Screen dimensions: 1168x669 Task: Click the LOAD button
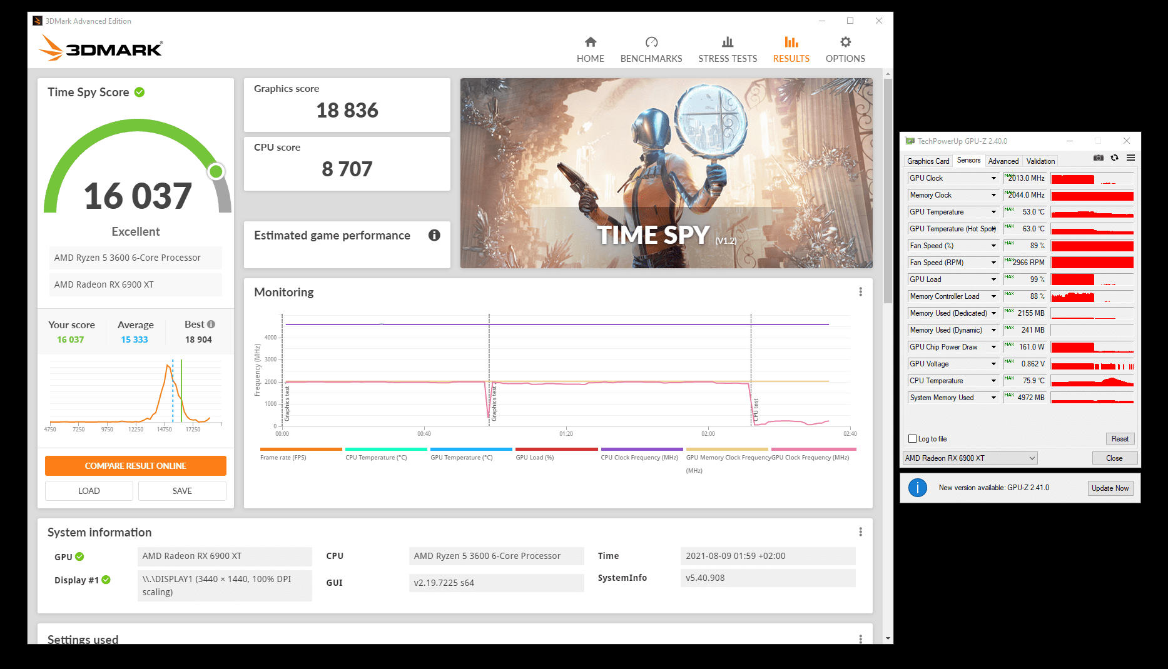point(89,491)
